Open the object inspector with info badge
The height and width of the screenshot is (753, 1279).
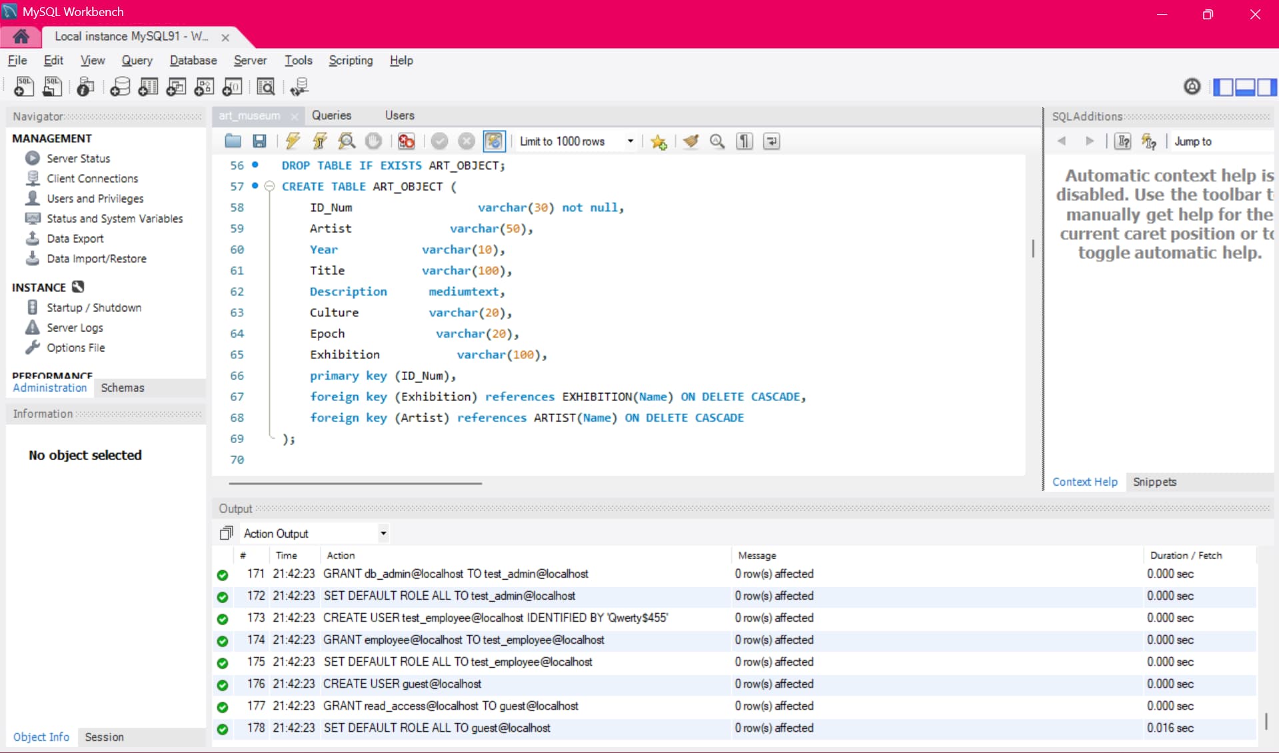pyautogui.click(x=85, y=87)
